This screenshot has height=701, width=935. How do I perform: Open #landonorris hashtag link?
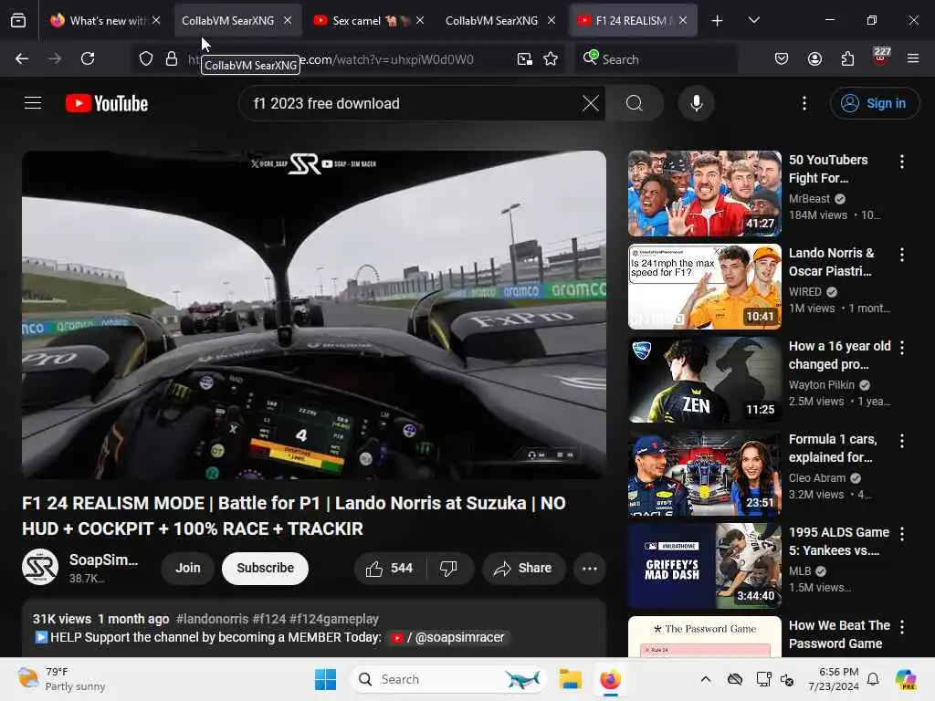pos(212,619)
